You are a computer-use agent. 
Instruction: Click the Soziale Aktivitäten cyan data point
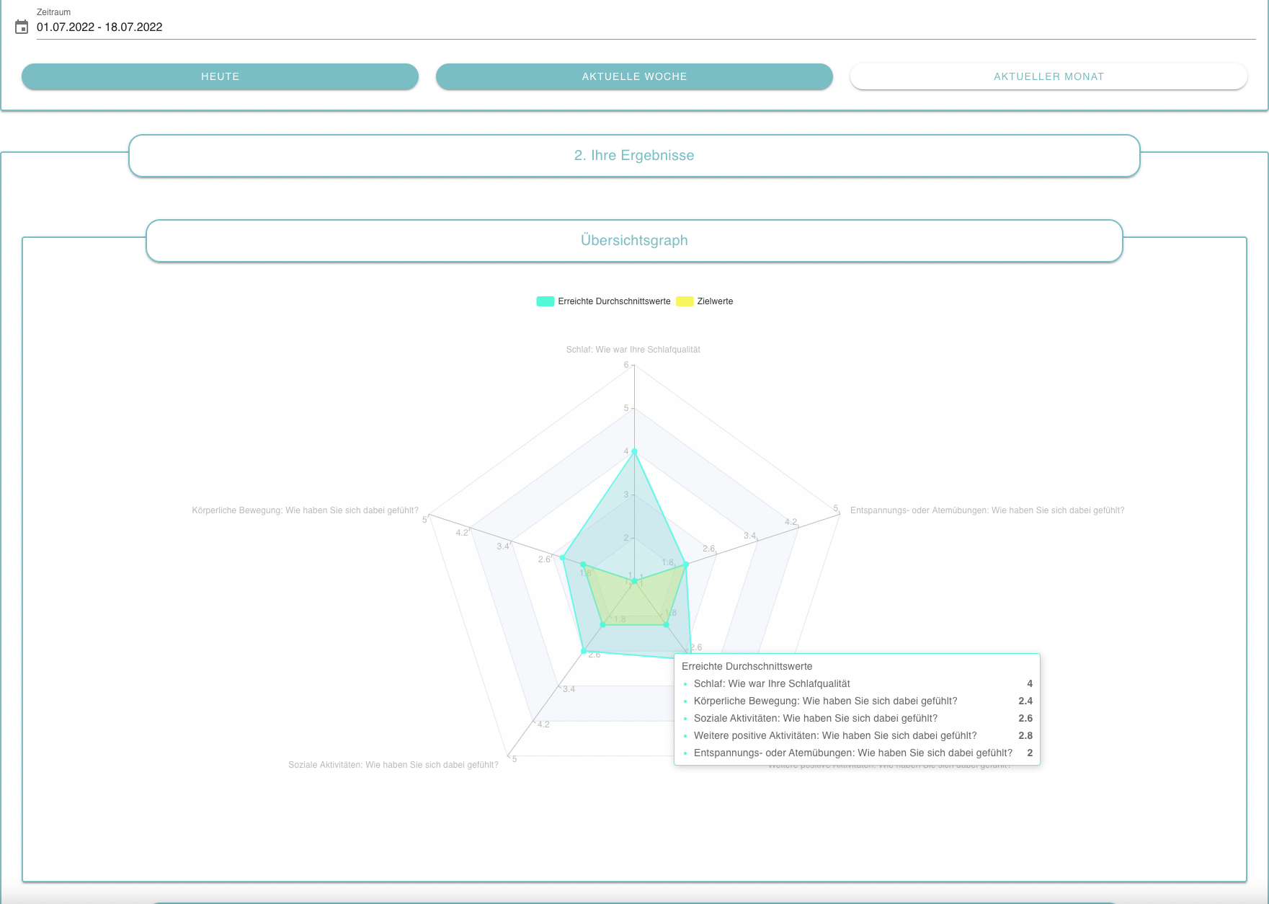coord(584,651)
